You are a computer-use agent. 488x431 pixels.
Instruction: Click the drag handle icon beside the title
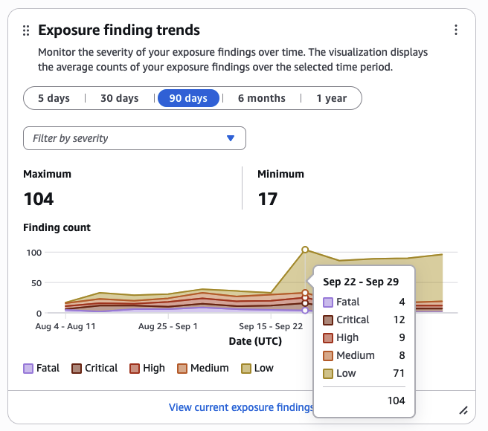pos(26,30)
